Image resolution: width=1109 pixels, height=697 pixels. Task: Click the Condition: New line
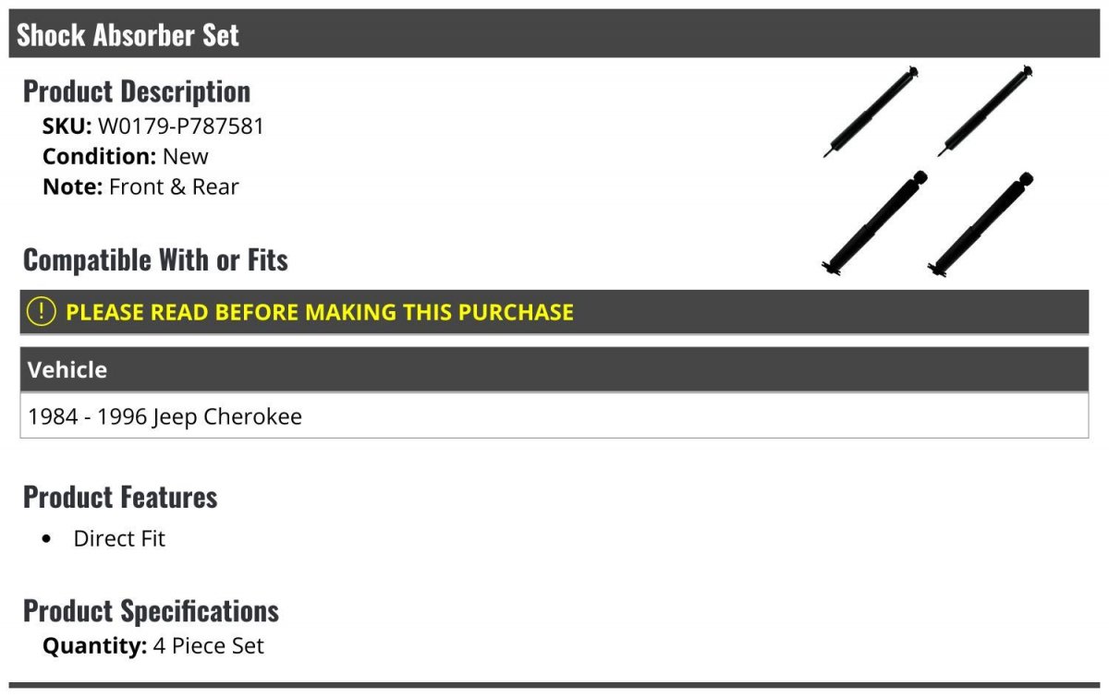pos(126,157)
